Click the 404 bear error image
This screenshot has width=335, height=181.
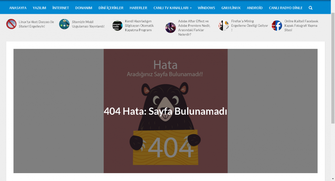pyautogui.click(x=166, y=111)
